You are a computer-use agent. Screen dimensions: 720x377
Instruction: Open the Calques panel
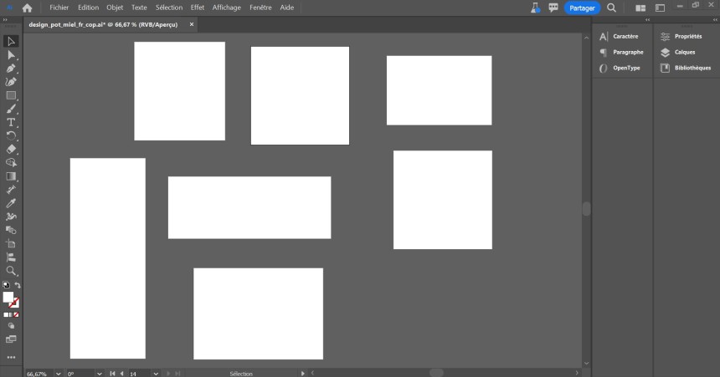tap(678, 53)
